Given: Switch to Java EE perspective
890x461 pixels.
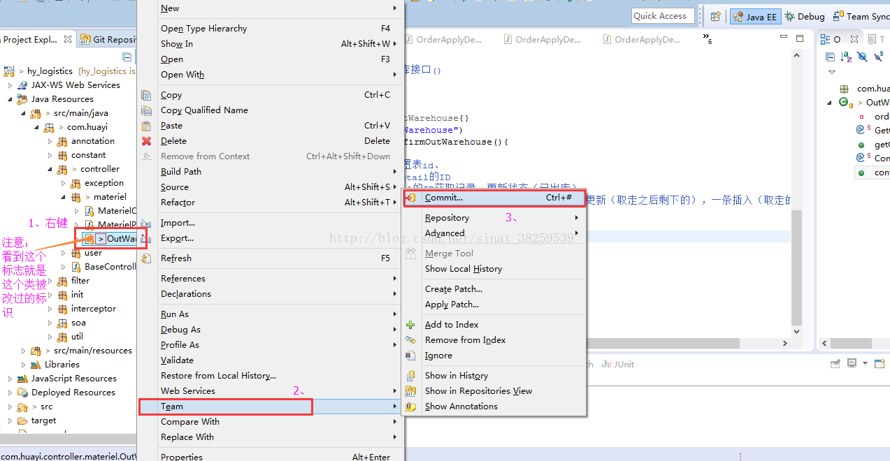Looking at the screenshot, I should [756, 17].
